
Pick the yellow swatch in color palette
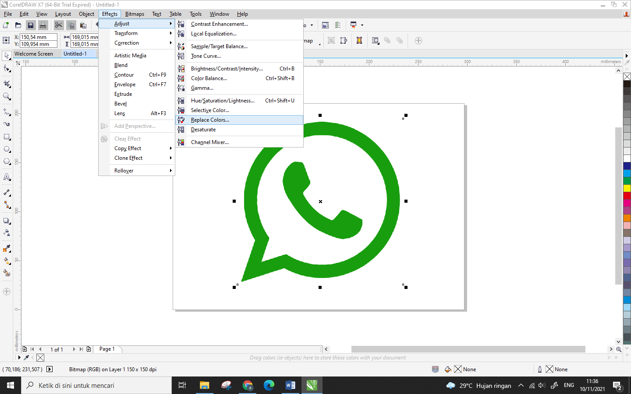pos(627,188)
